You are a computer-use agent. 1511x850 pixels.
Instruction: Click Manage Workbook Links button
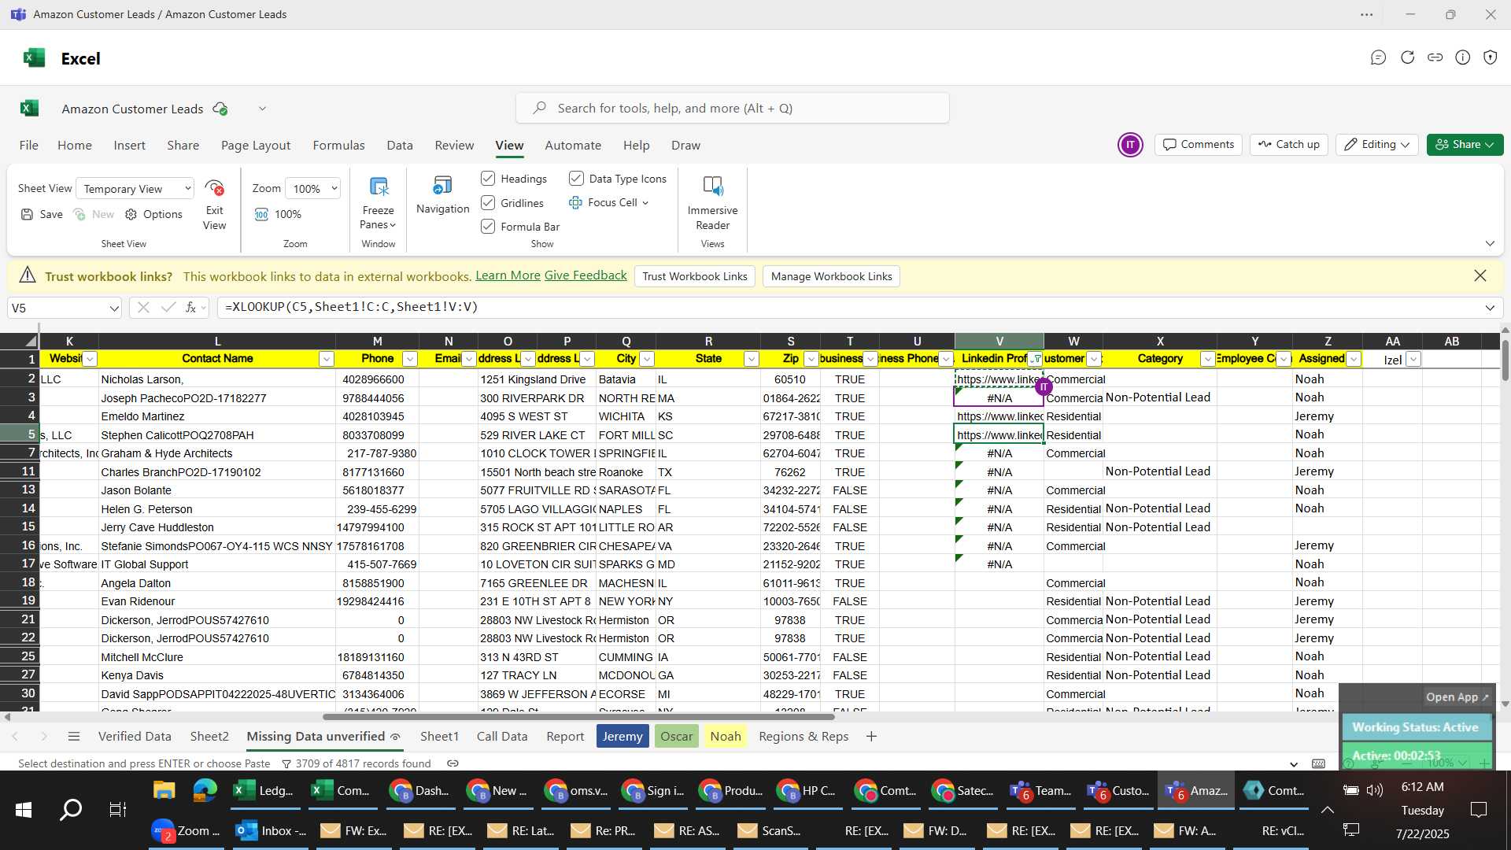point(831,276)
